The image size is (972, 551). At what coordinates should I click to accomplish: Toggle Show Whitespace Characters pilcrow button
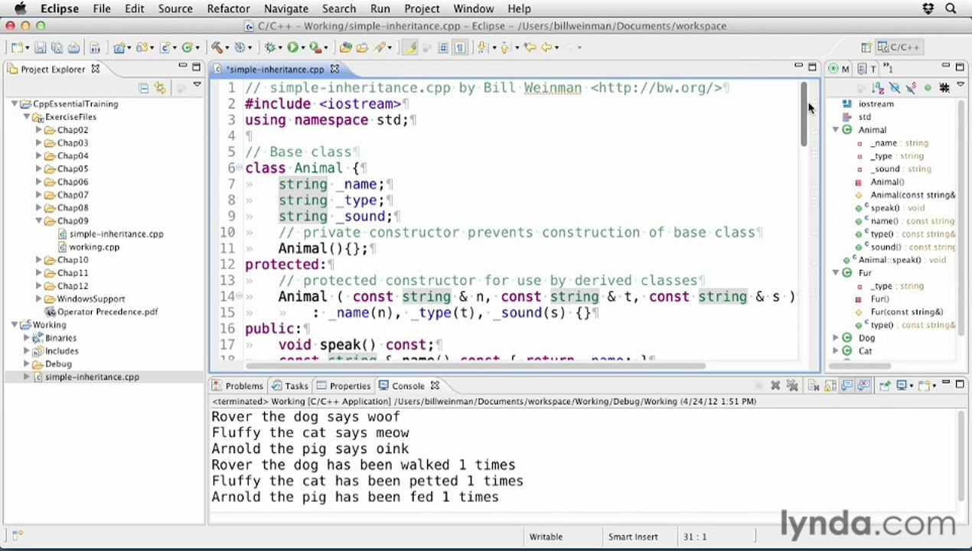pos(460,47)
